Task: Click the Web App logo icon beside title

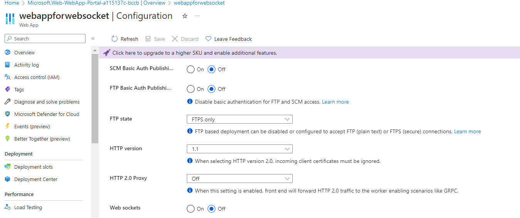Action: [10, 18]
